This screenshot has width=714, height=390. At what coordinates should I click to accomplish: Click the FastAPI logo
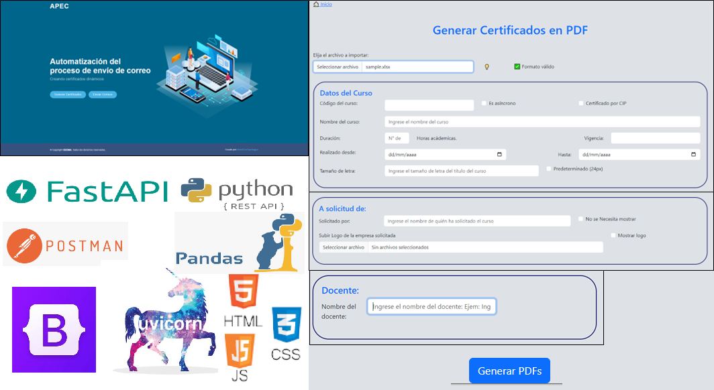click(87, 190)
